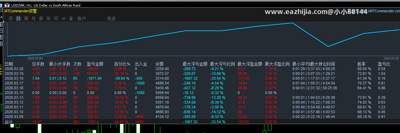Switch to the 综 summary tab

pyautogui.click(x=11, y=18)
